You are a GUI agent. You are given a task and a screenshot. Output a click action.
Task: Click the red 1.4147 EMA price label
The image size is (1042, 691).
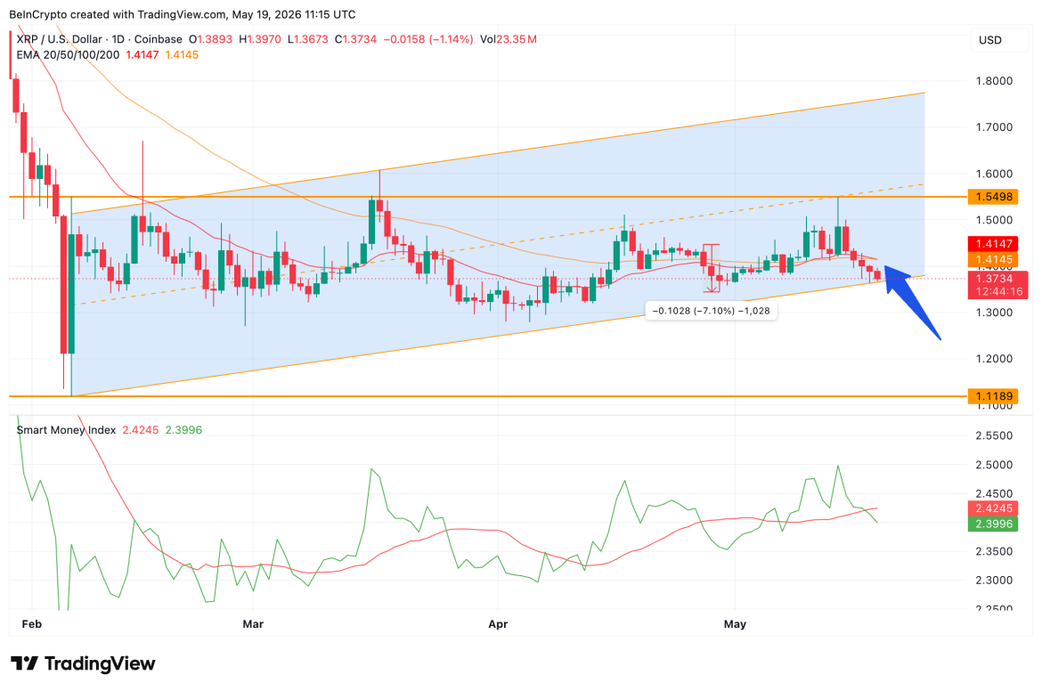tap(994, 244)
